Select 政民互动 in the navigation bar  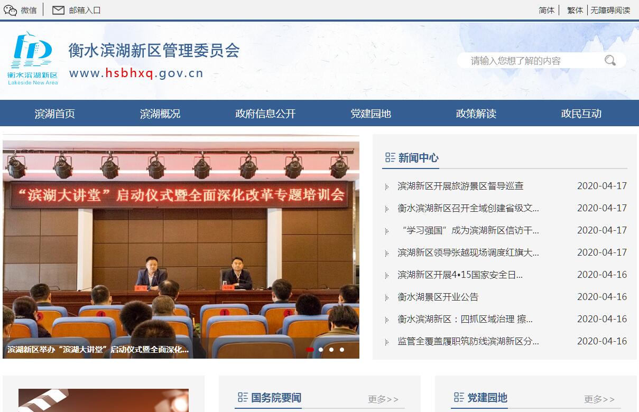(581, 114)
